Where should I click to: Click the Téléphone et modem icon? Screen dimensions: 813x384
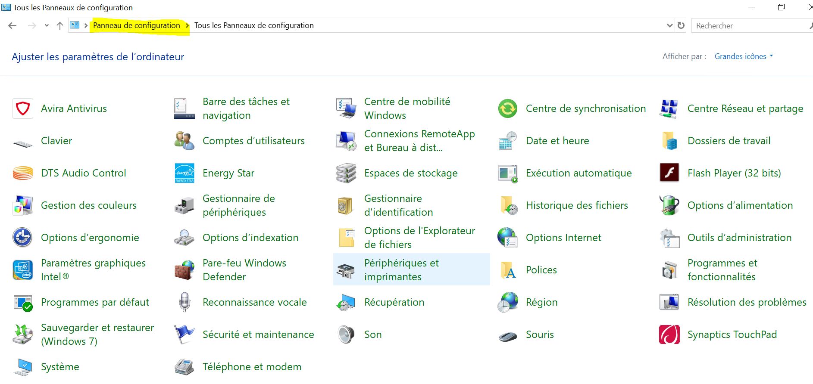coord(184,367)
